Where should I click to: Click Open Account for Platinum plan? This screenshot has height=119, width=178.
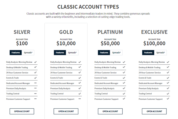point(110,111)
